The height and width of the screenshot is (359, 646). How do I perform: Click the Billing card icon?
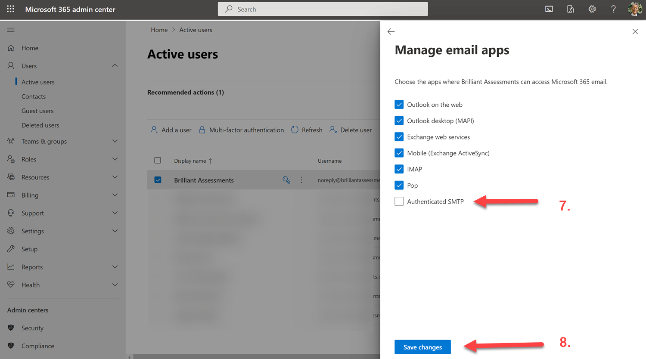(11, 195)
